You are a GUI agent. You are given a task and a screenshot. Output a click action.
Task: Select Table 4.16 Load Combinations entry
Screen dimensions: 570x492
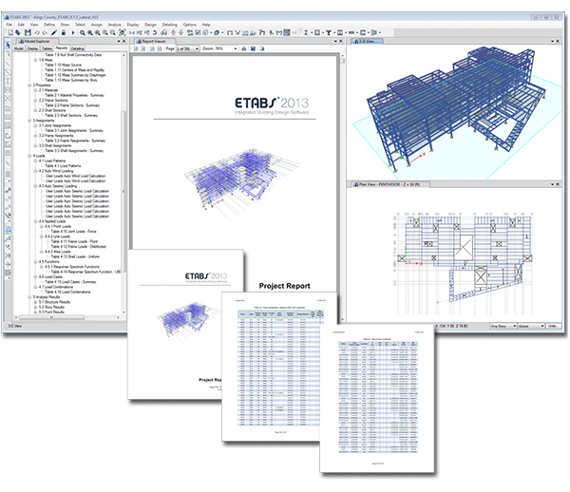[67, 292]
